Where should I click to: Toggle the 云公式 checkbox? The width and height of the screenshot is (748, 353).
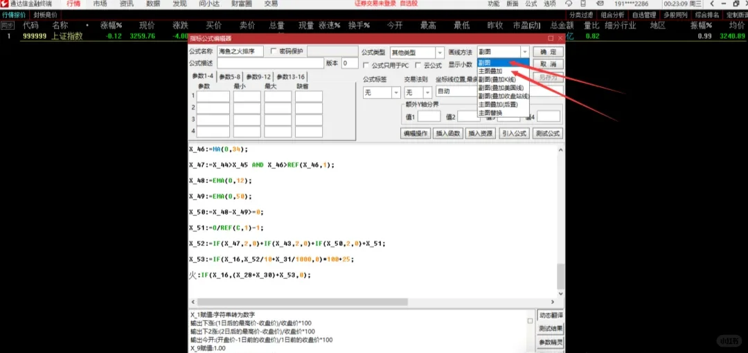click(x=418, y=65)
